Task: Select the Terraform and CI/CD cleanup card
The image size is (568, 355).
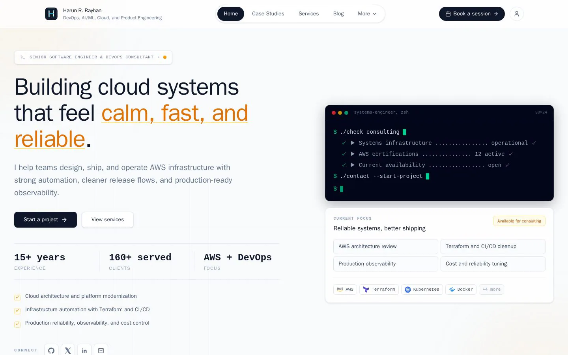Action: [493, 247]
